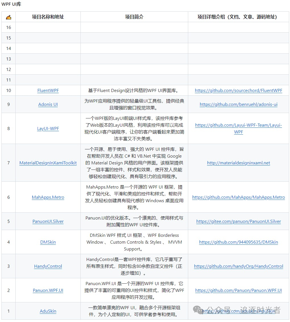Click the Adonis UI description about 轻量级UI工具包

134,104
